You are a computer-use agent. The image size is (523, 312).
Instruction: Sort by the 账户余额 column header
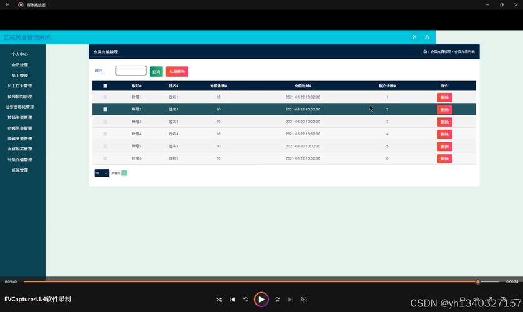(x=387, y=85)
